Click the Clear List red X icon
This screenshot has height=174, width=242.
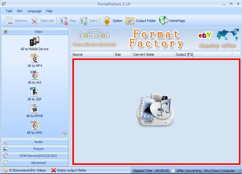pyautogui.click(x=35, y=21)
